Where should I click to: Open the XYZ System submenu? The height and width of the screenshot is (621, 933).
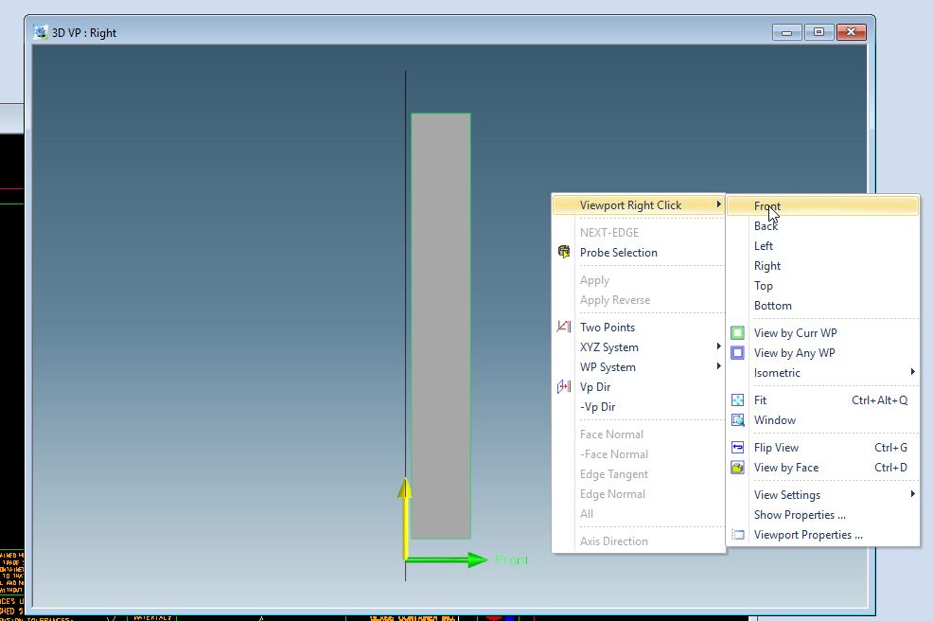[639, 347]
